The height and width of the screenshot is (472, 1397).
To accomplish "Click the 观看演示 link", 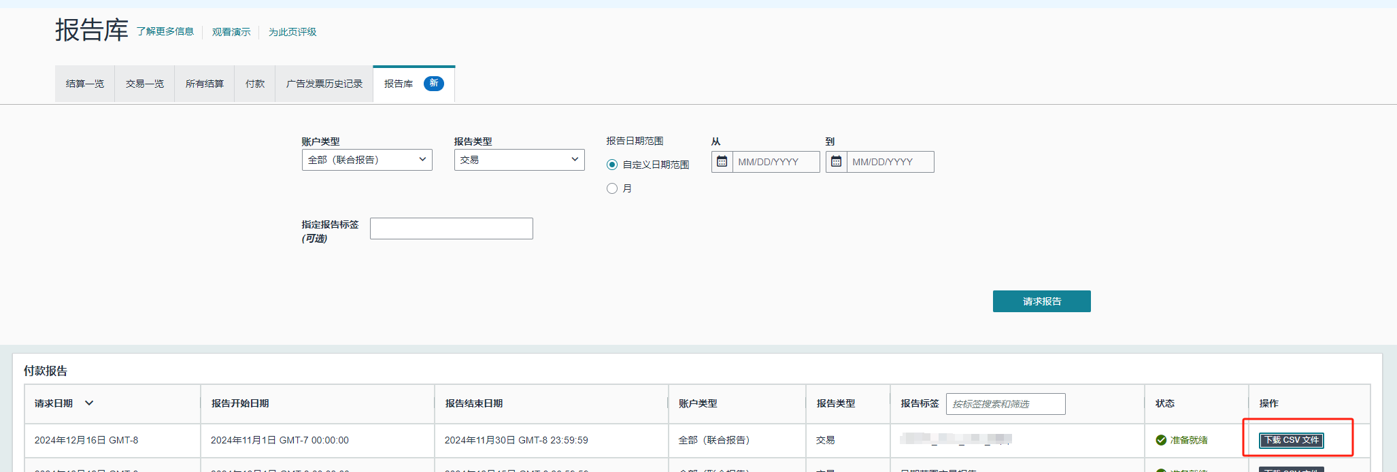I will tap(231, 32).
